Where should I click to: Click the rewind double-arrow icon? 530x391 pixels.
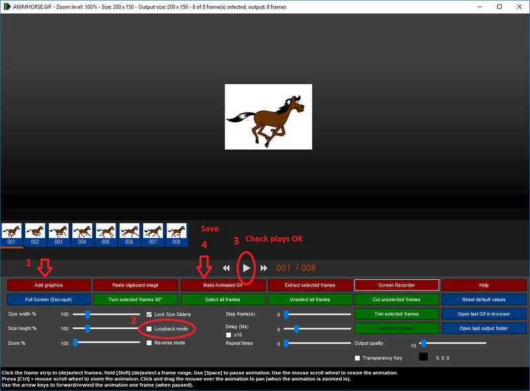(227, 268)
